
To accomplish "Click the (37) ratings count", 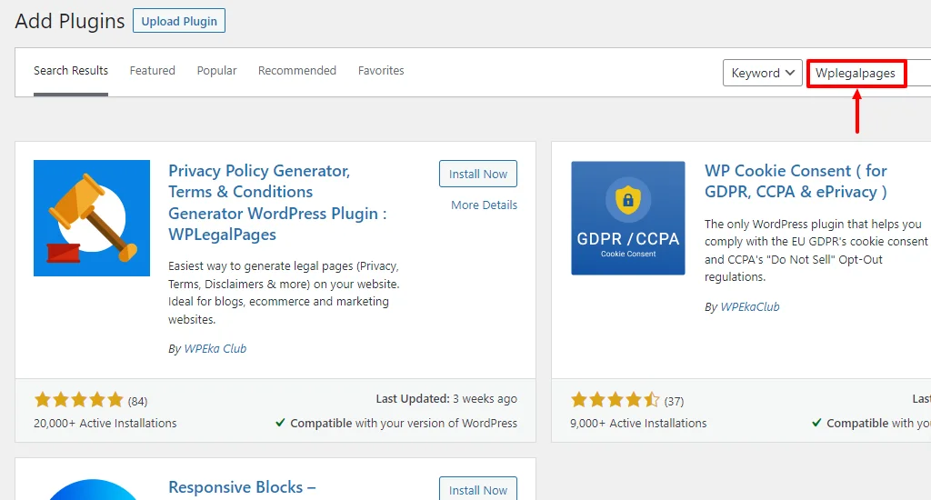I will [x=674, y=402].
